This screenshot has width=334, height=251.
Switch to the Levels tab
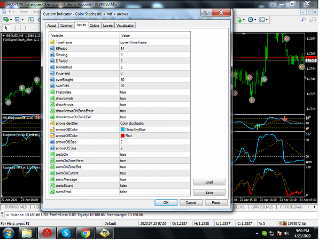click(108, 26)
